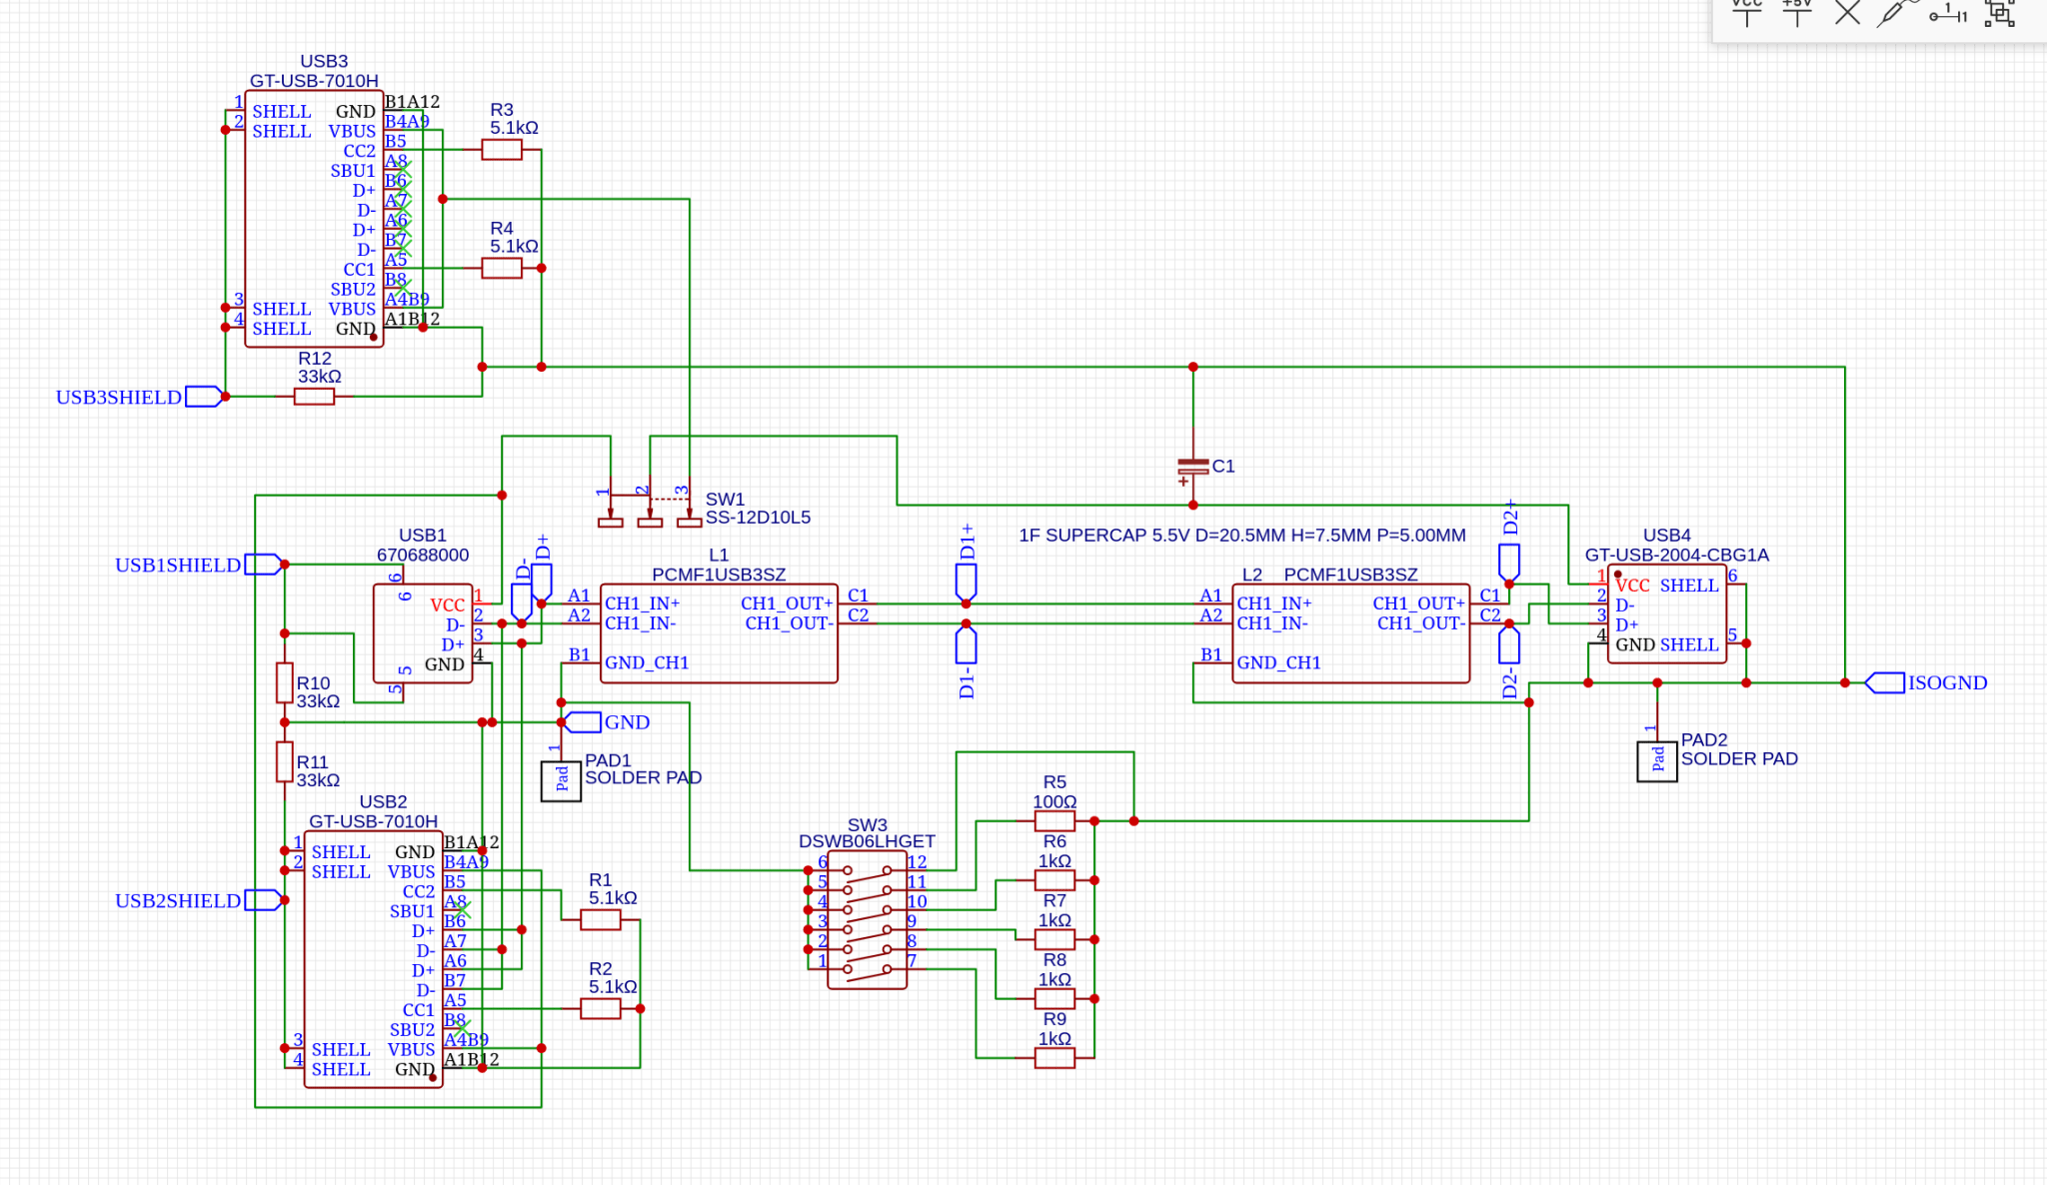
Task: Click the GT-USB-2004-CBG1A part name
Action: [1676, 556]
